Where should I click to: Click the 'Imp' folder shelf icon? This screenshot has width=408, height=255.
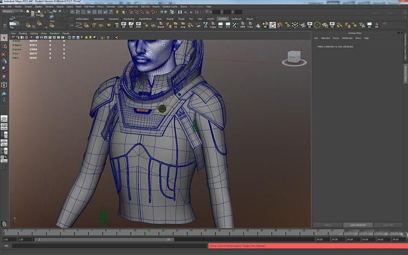pos(183,25)
